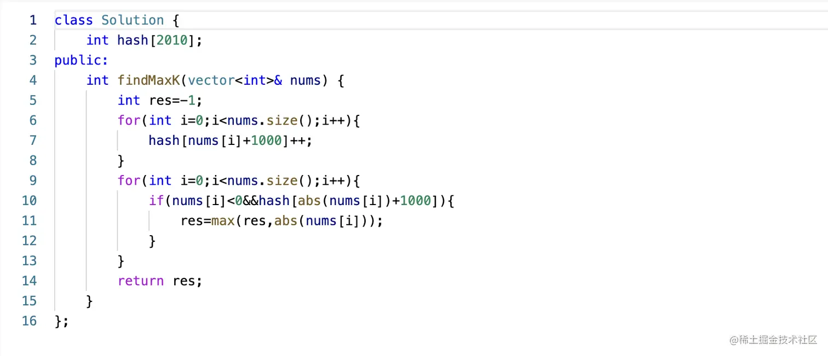Image resolution: width=828 pixels, height=356 pixels.
Task: Click the 'int res=-1;' statement
Action: tap(161, 101)
